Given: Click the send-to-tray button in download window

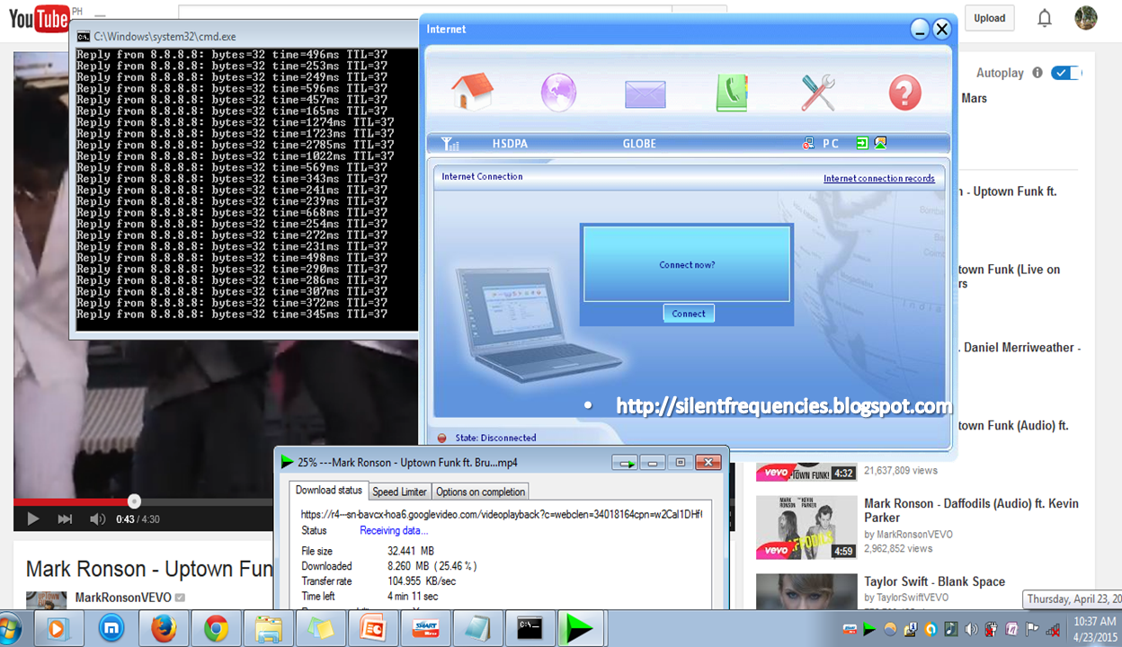Looking at the screenshot, I should (625, 463).
